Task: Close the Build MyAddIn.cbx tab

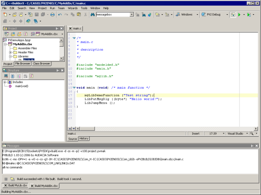Action: pyautogui.click(x=32, y=186)
